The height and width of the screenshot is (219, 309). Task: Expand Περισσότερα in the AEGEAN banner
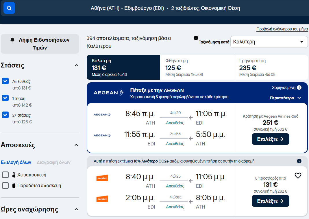click(x=285, y=98)
